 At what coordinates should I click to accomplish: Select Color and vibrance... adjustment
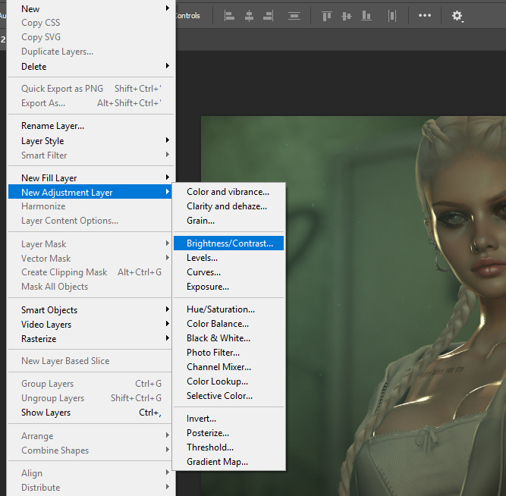(228, 192)
